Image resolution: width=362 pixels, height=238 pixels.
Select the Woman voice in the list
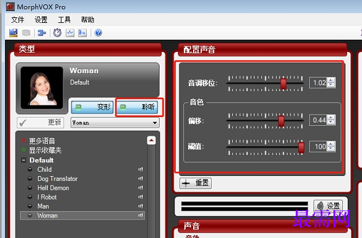coord(83,216)
